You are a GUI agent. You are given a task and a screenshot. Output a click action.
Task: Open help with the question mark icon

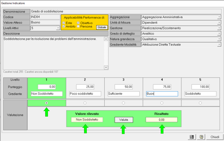(x=202, y=137)
